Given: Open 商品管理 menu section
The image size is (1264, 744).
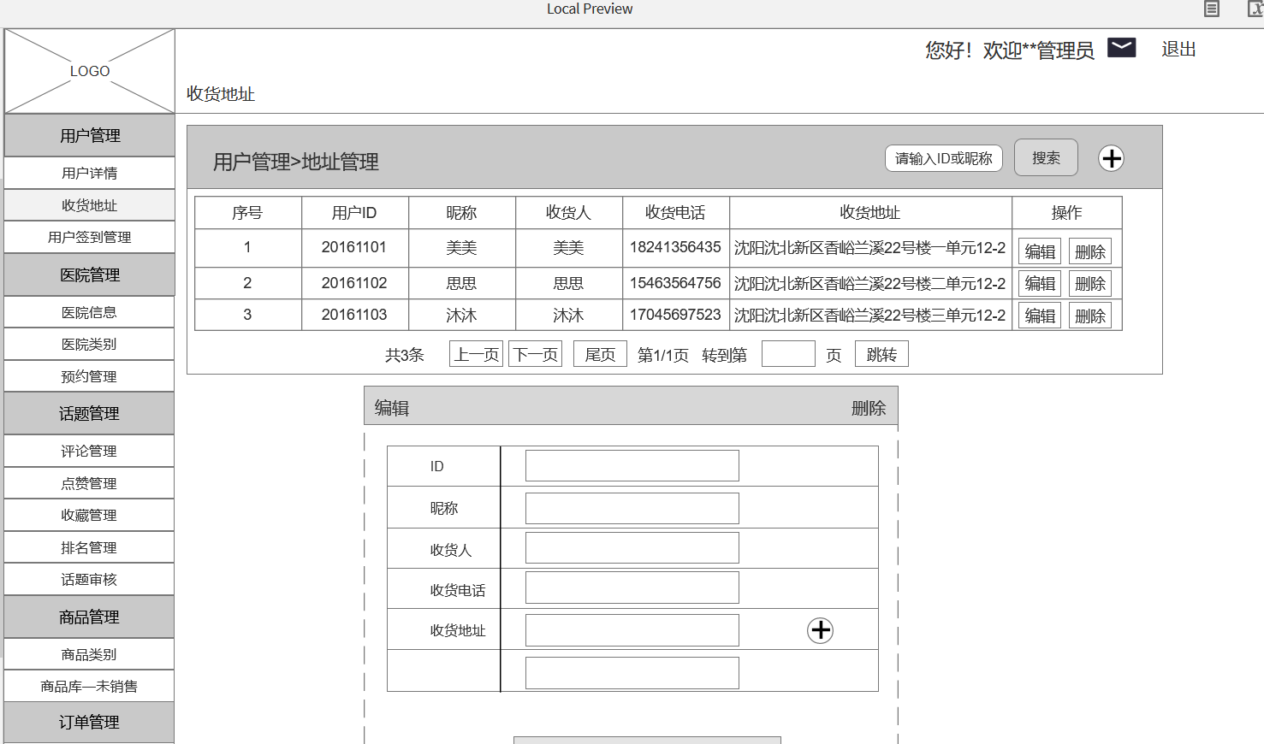Looking at the screenshot, I should (90, 617).
